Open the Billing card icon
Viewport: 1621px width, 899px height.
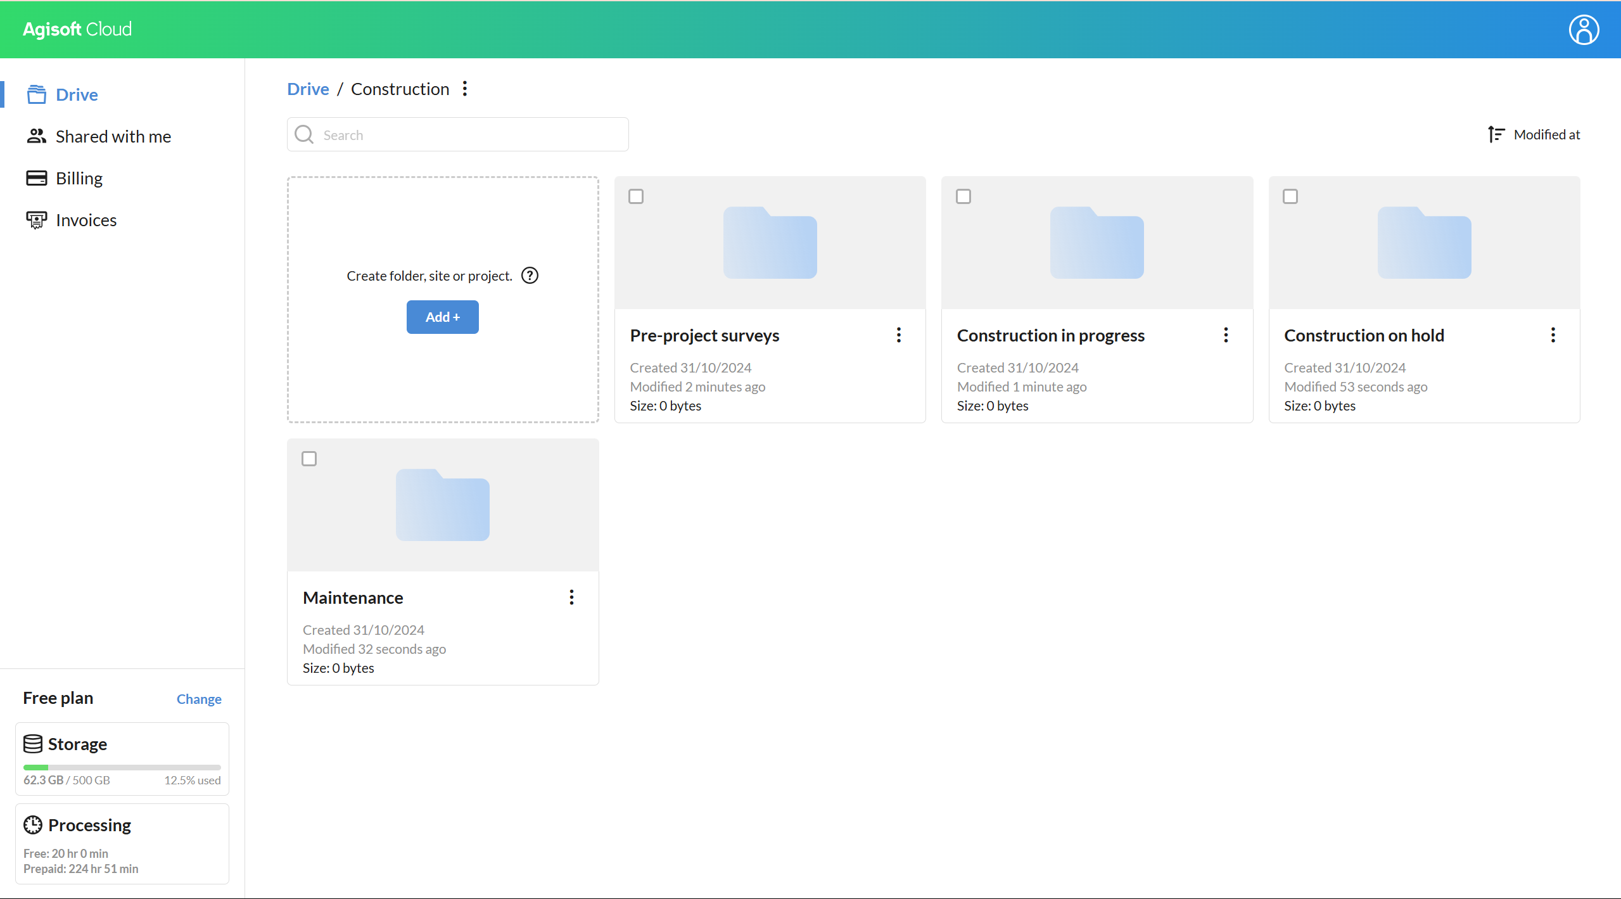(36, 178)
